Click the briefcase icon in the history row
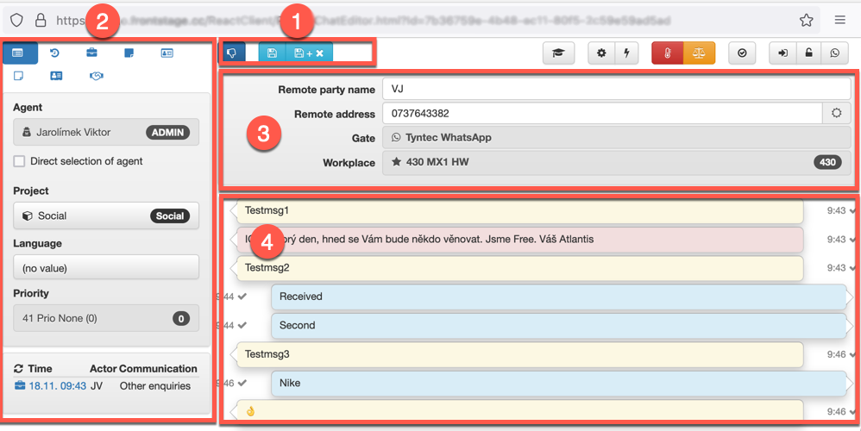 click(20, 385)
